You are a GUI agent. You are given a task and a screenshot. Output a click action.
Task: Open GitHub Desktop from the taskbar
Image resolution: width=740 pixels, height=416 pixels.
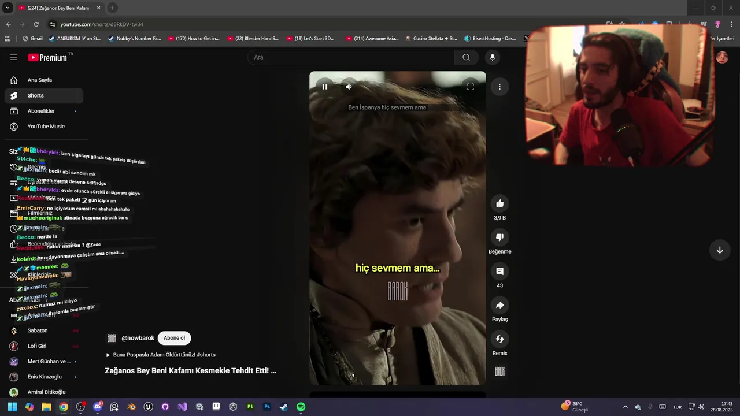[x=165, y=407]
